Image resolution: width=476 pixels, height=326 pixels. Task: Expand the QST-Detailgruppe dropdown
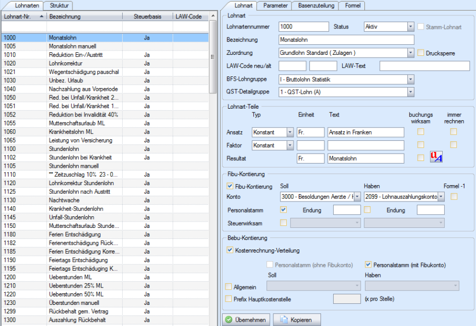[x=410, y=92]
